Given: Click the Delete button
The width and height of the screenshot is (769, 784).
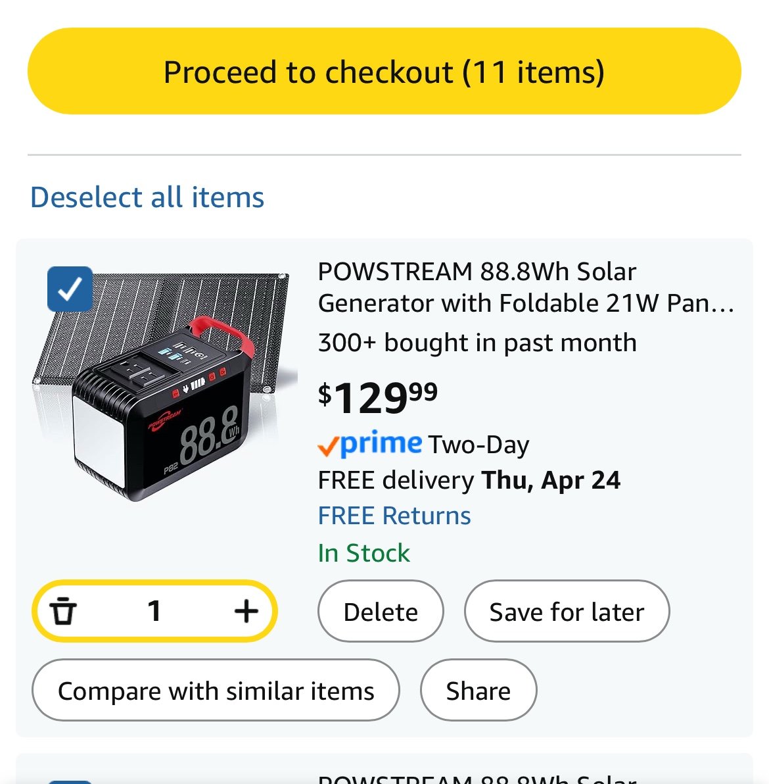Looking at the screenshot, I should pos(381,611).
